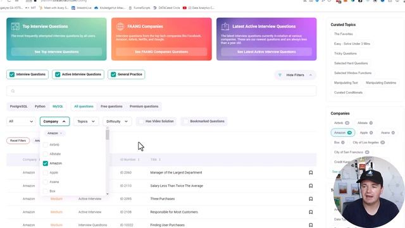Select Allstate chip in Companies sidebar

coord(365,123)
